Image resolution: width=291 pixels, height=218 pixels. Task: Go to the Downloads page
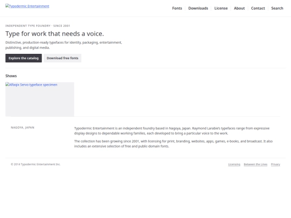pos(198,8)
